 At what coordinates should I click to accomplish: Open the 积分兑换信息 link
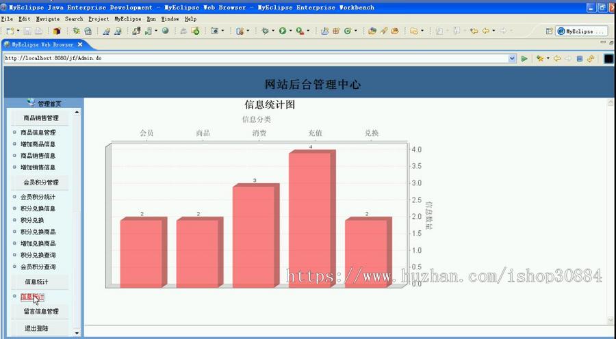38,208
